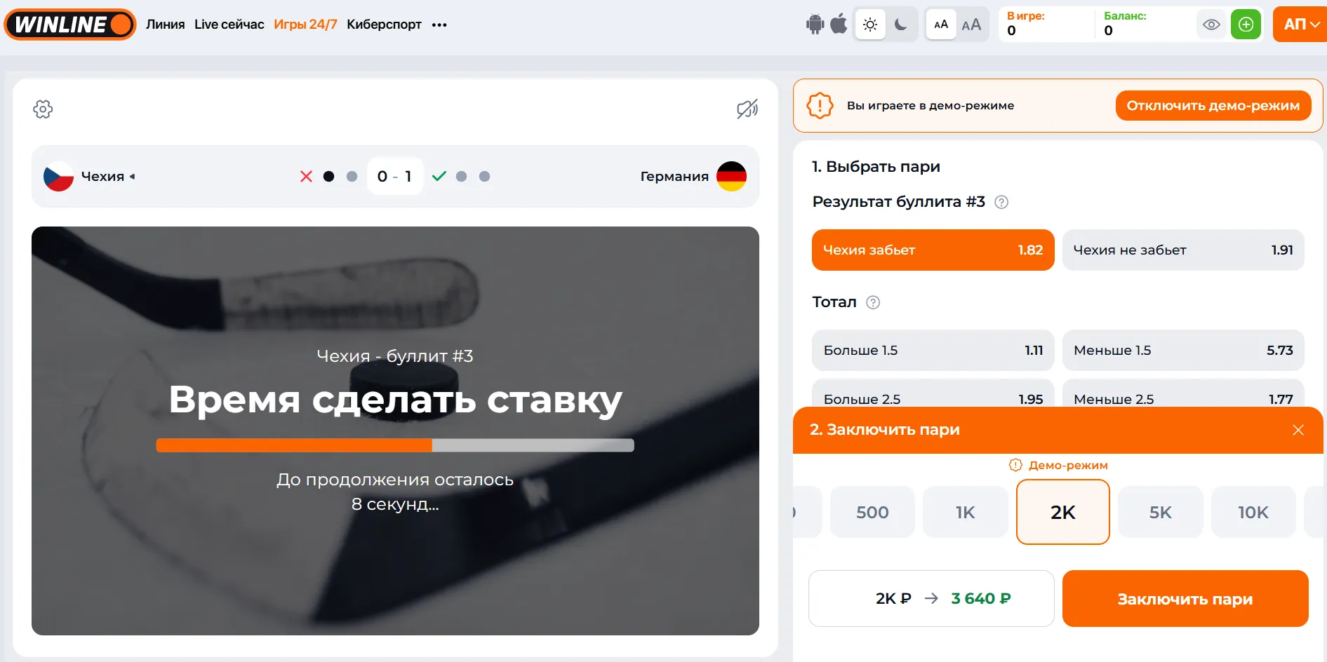The image size is (1327, 662).
Task: Open the Live сейчас section
Action: 229,25
